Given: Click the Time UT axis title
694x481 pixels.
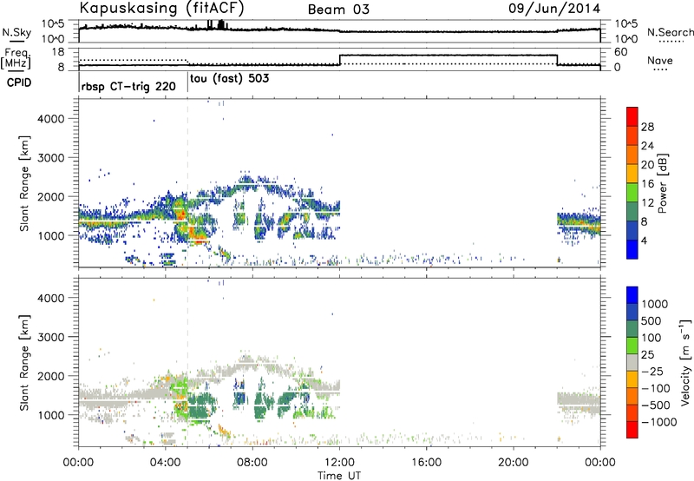Looking at the screenshot, I should pyautogui.click(x=339, y=475).
